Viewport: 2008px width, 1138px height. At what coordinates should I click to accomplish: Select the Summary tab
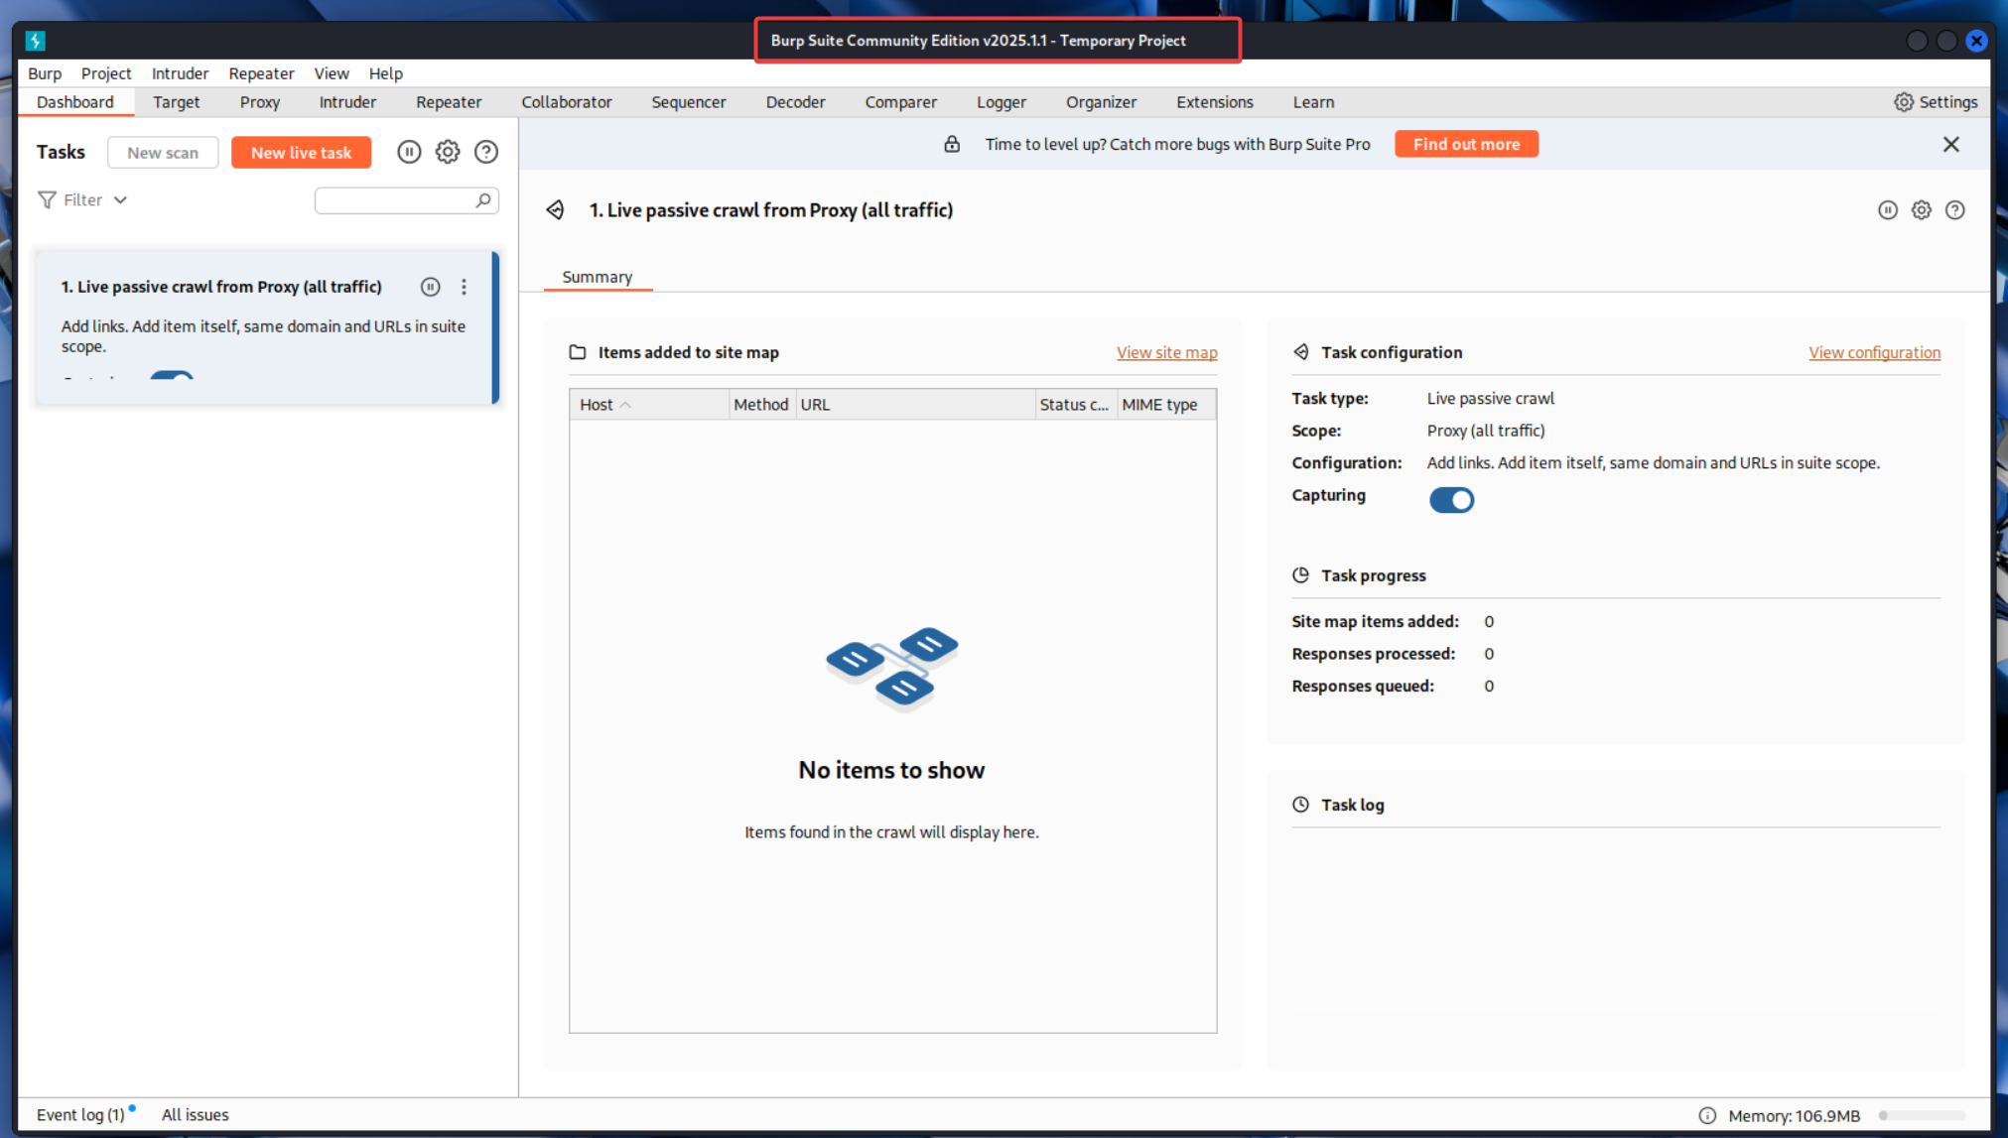pyautogui.click(x=598, y=277)
